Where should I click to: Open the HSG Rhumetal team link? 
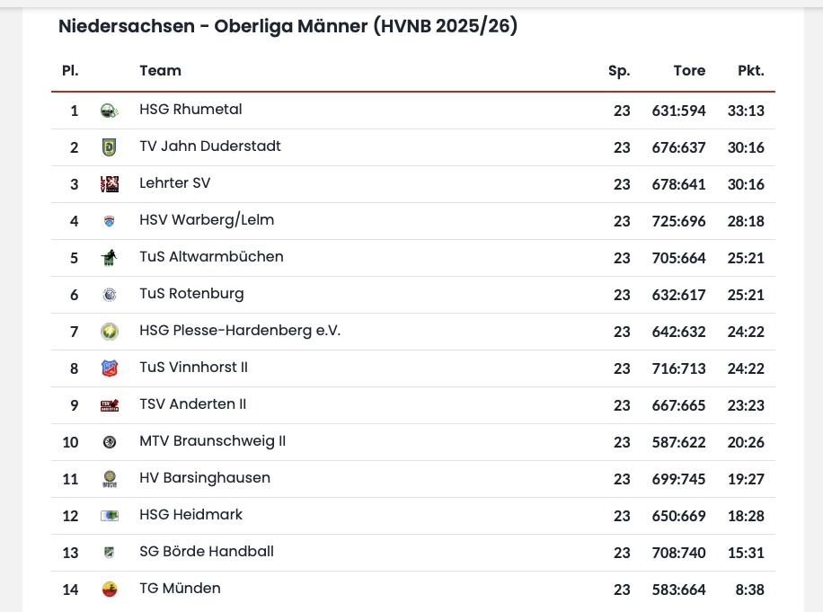190,110
